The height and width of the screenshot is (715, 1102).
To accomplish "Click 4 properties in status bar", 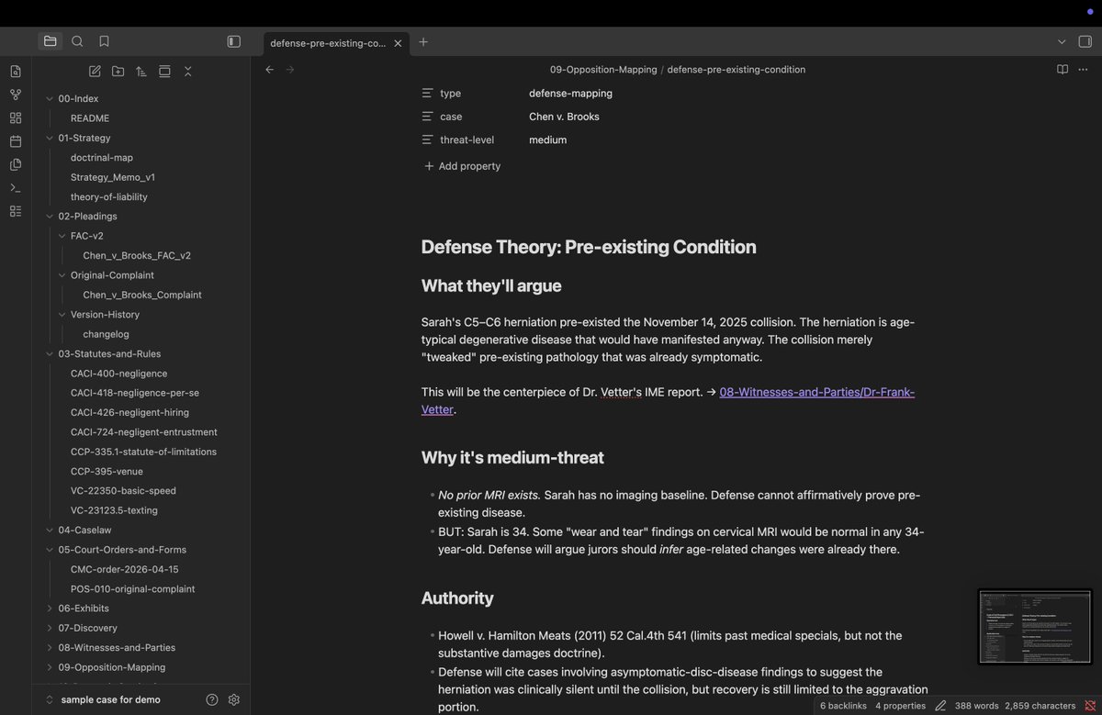I will (x=901, y=706).
